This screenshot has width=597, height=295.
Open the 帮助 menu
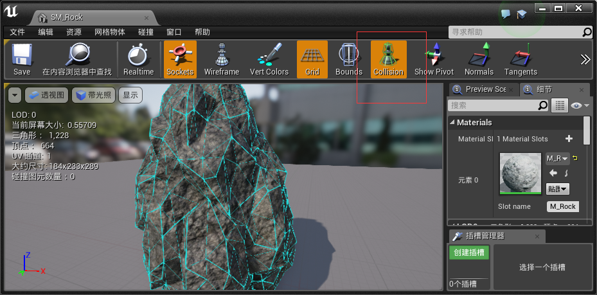click(x=202, y=32)
